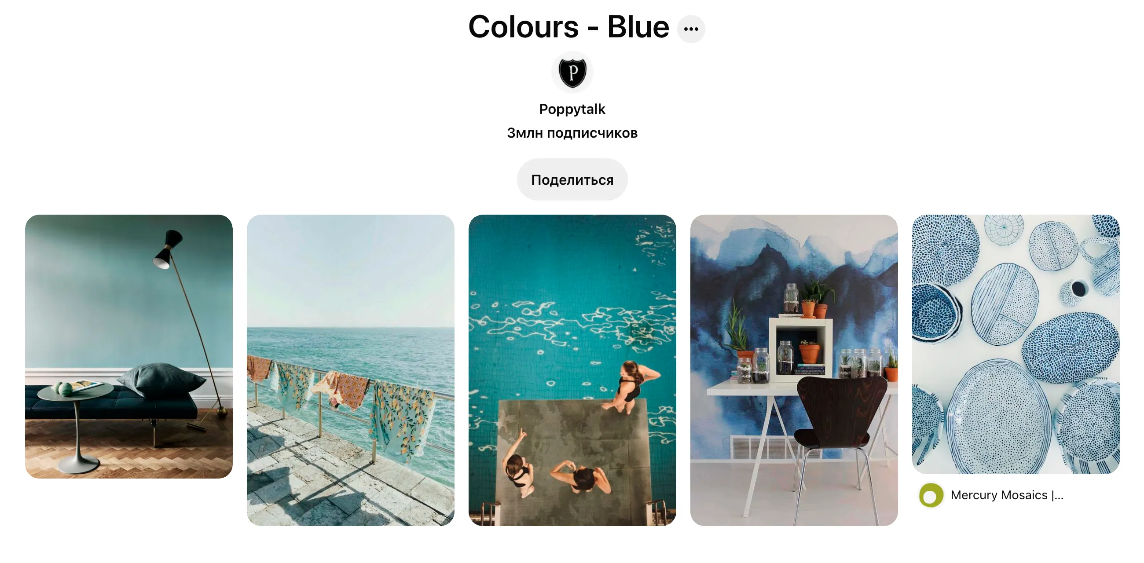Open the blue watercolor wall mural pin
This screenshot has height=563, width=1144.
click(x=794, y=370)
